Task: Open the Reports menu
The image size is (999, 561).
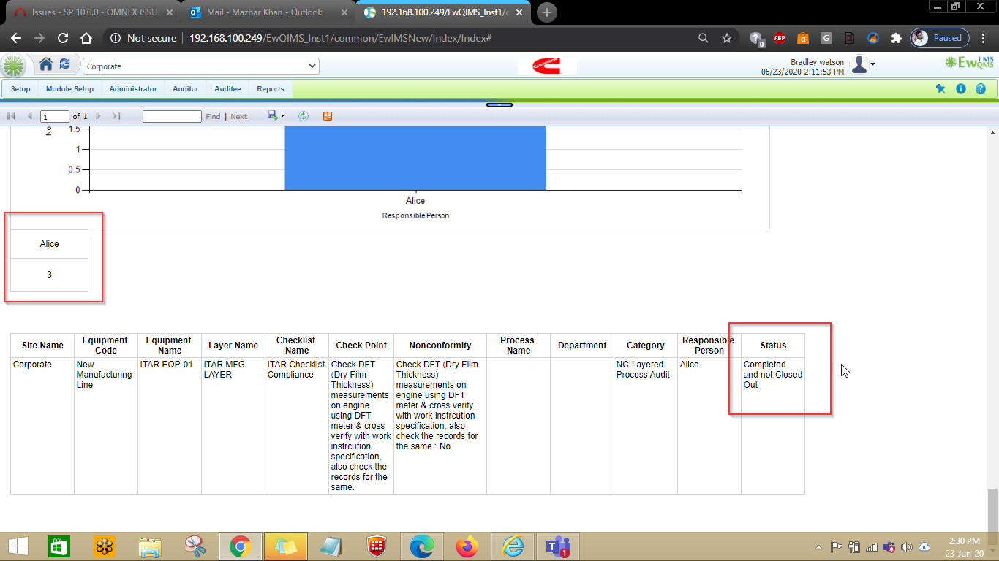Action: click(x=271, y=89)
